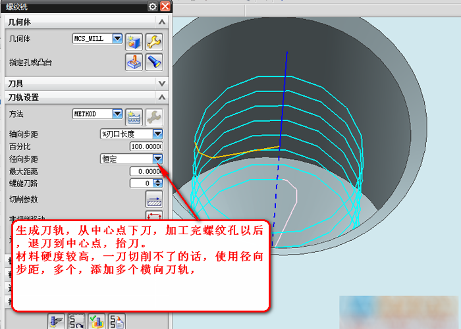Click the Replay tool path icon

77,321
